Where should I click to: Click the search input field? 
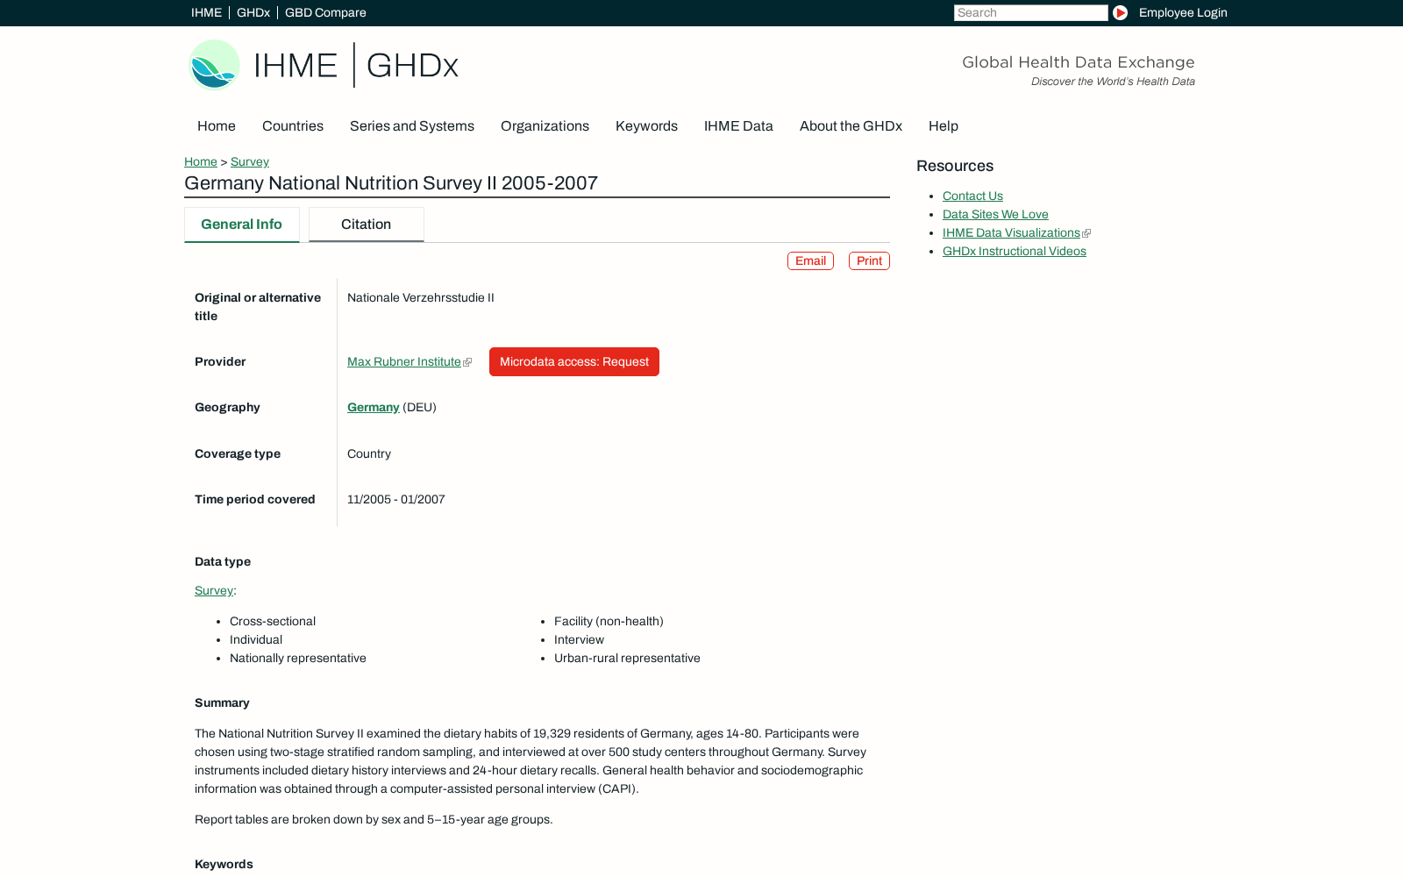tap(1030, 12)
